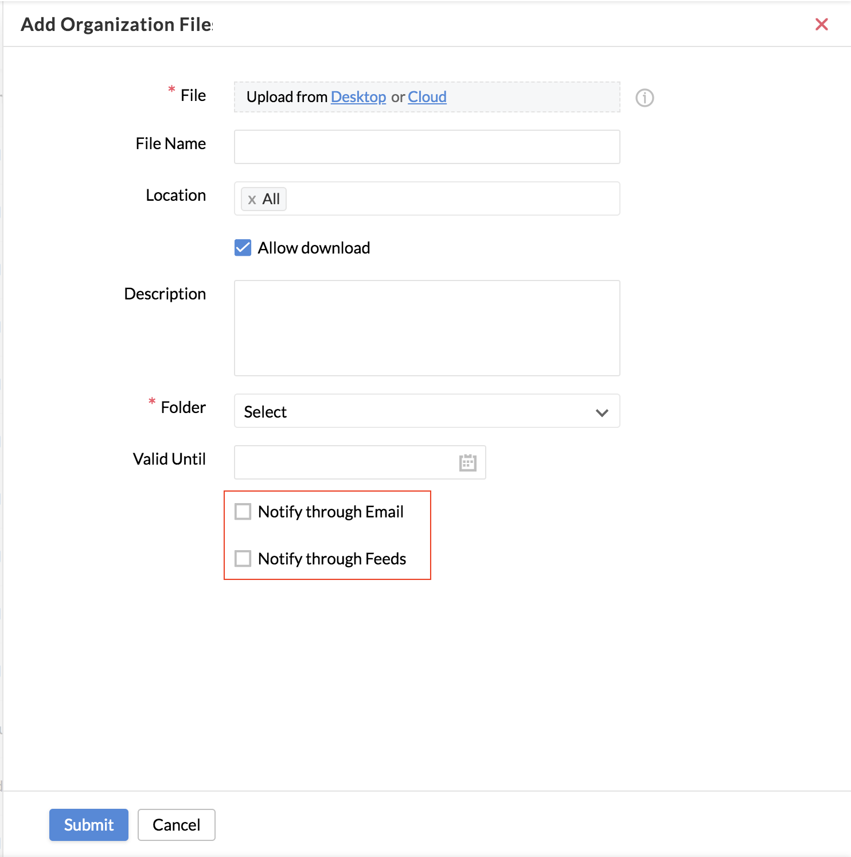Click the info icon beside File upload
851x857 pixels.
point(645,98)
